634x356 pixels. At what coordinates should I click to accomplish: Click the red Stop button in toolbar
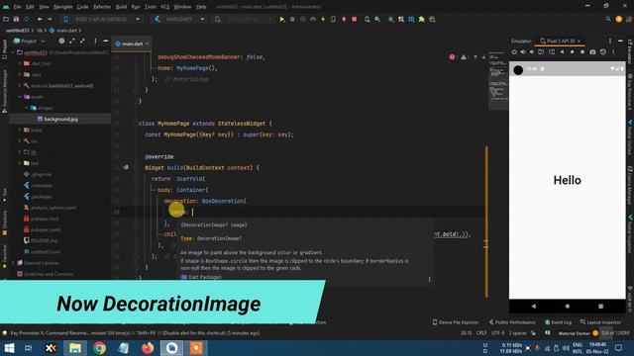(355, 19)
